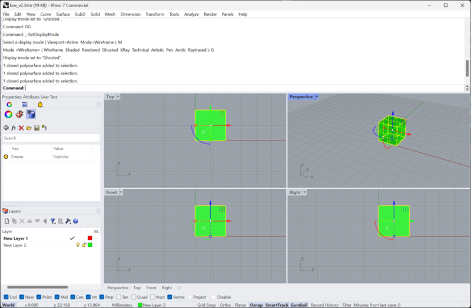Toggle New Layer 2 lock icon

click(84, 245)
